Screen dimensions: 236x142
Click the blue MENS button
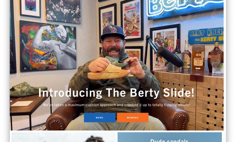click(x=100, y=117)
